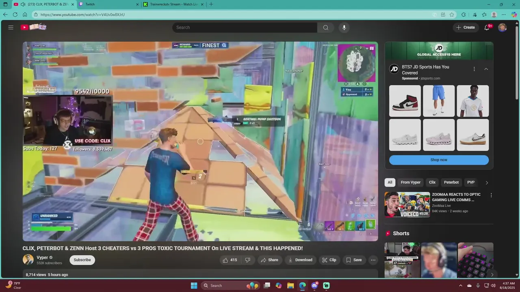Viewport: 520px width, 292px height.
Task: Select the Peterbot filter chip
Action: click(451, 182)
